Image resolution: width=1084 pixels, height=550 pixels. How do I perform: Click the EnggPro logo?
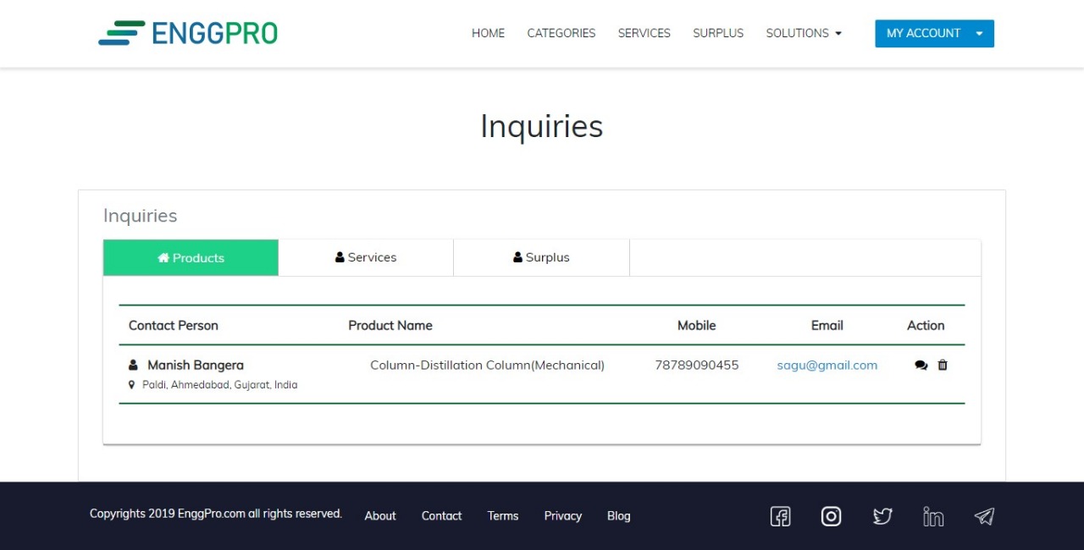188,33
